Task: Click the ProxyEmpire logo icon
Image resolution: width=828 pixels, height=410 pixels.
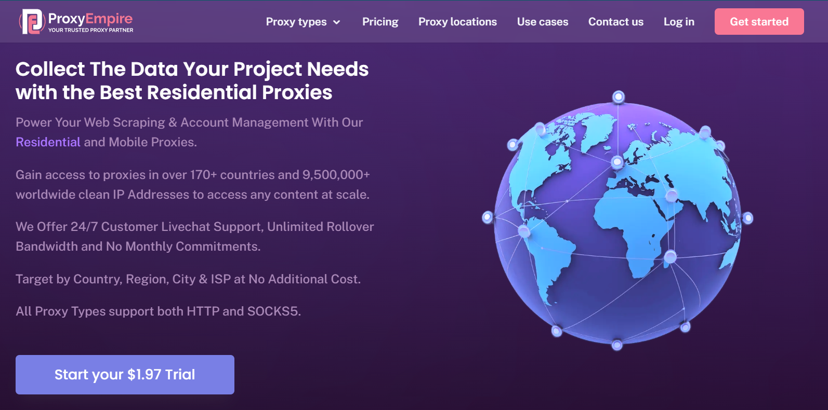Action: [x=31, y=22]
